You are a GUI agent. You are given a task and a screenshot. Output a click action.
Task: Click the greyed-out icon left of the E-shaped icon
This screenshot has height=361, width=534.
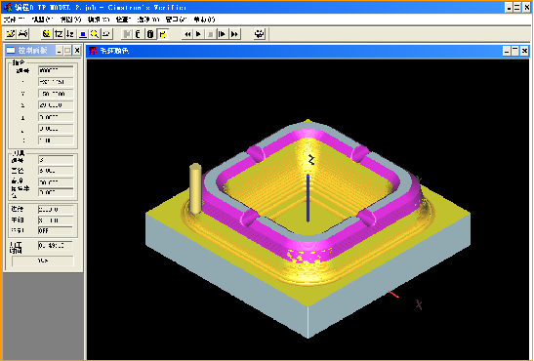(127, 34)
